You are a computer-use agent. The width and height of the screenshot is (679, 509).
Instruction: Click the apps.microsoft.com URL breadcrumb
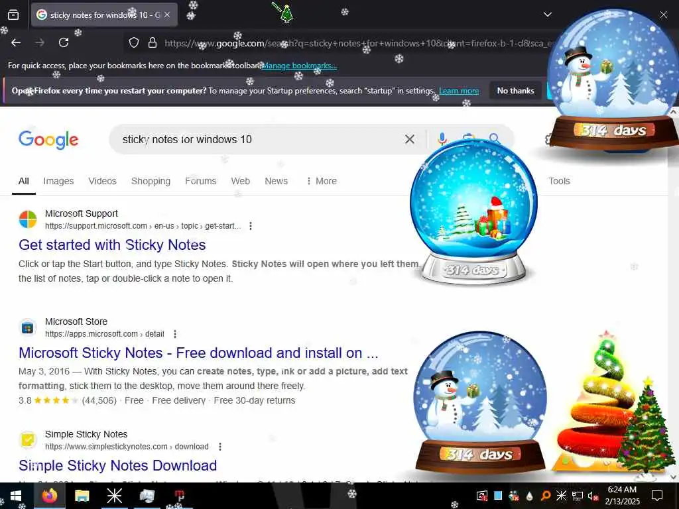click(x=104, y=334)
